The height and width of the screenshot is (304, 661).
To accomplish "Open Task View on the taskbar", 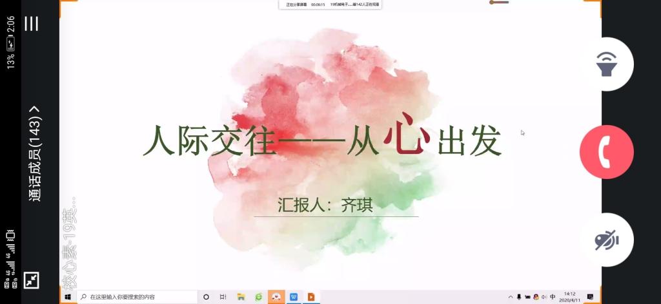I will click(x=223, y=297).
